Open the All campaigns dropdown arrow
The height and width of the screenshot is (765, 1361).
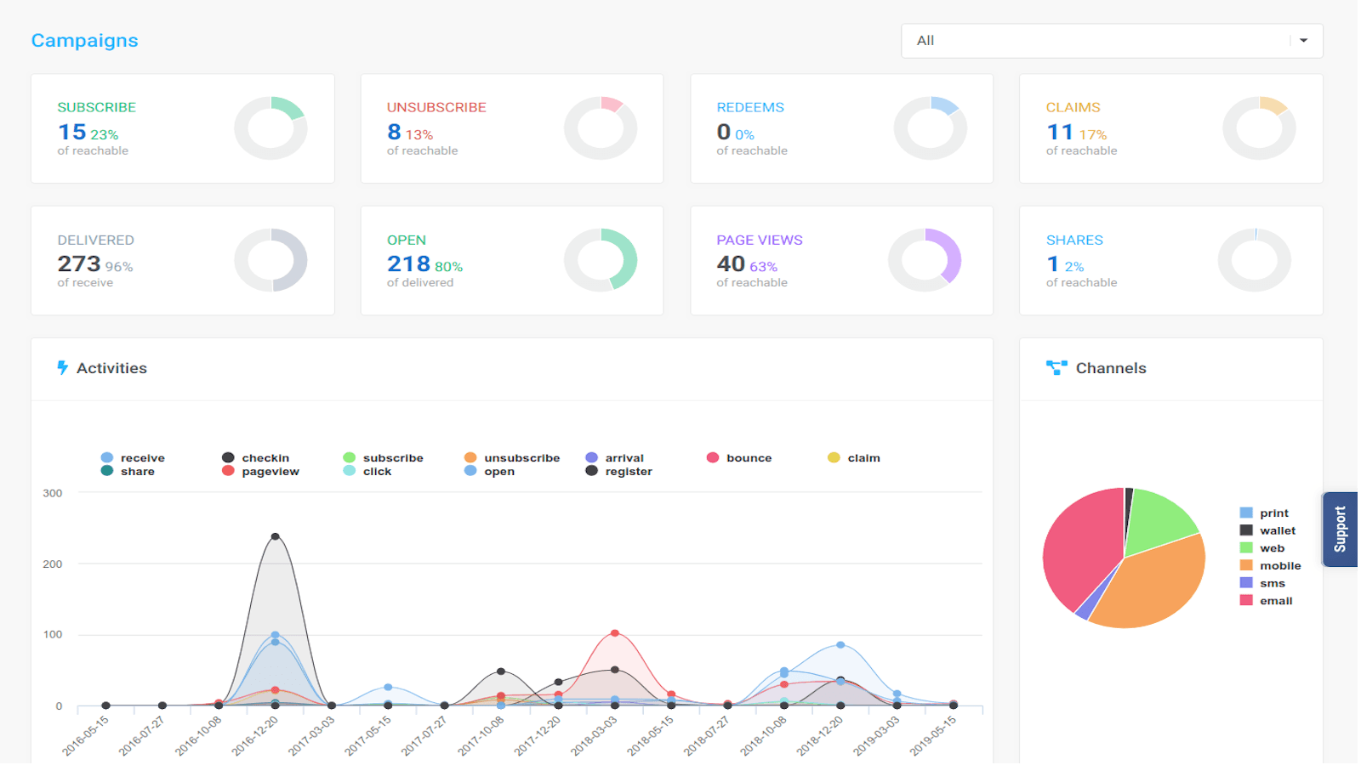[1303, 41]
